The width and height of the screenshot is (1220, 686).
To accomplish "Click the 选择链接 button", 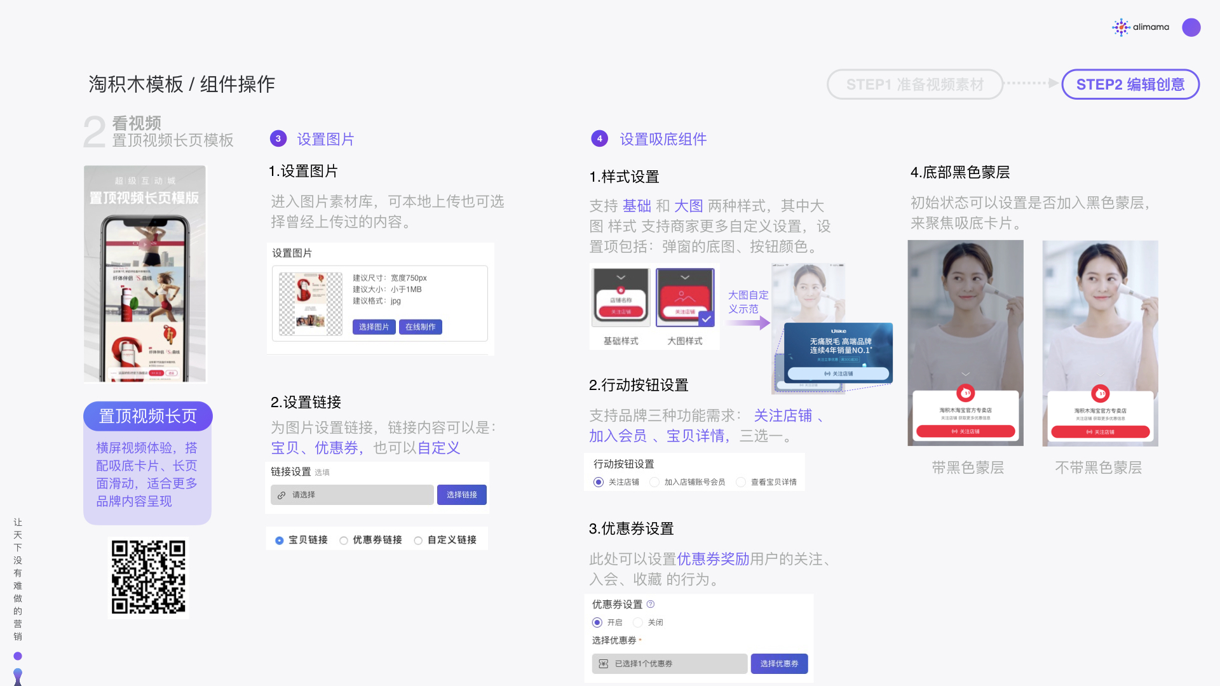I will click(462, 495).
